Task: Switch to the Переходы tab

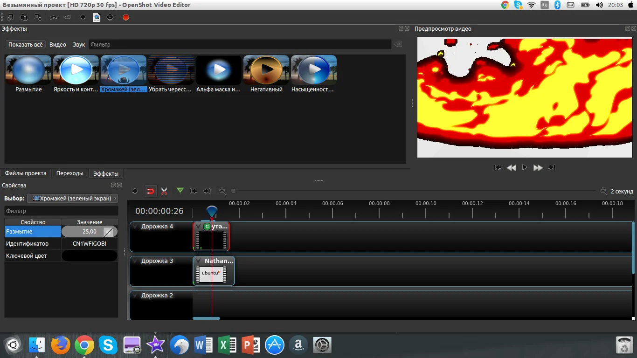Action: tap(69, 173)
